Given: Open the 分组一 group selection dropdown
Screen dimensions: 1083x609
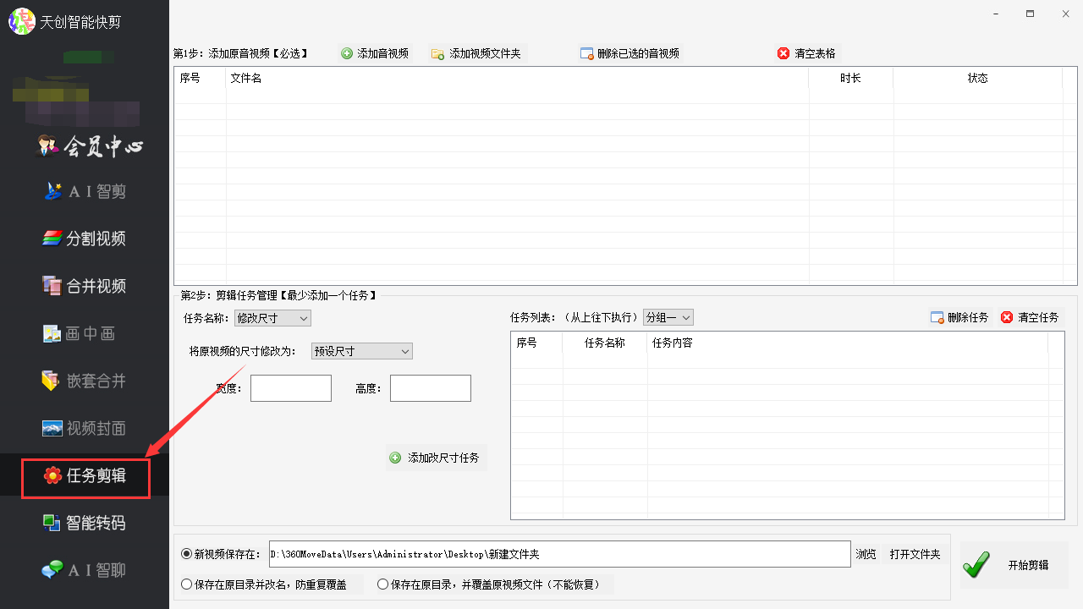Looking at the screenshot, I should tap(668, 316).
